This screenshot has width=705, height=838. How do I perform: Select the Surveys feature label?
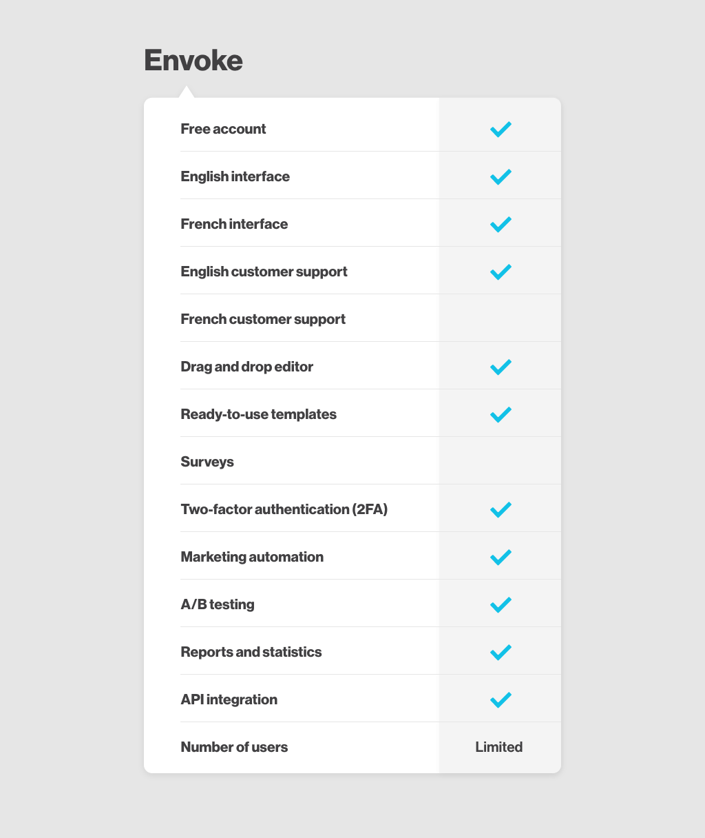point(207,462)
